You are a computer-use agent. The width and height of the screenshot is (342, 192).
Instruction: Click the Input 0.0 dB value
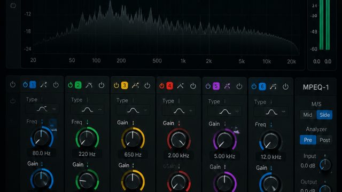[x=308, y=166]
